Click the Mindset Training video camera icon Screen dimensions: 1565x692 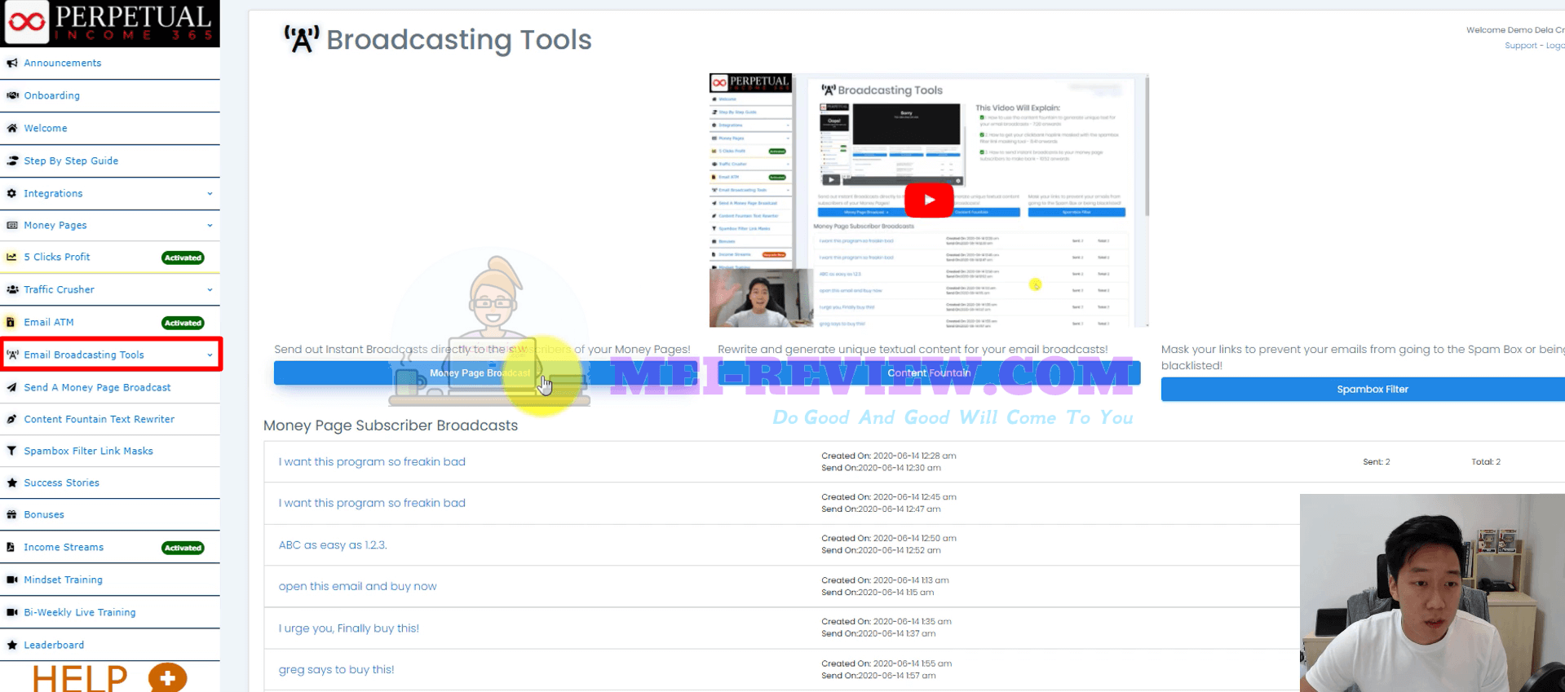(12, 580)
